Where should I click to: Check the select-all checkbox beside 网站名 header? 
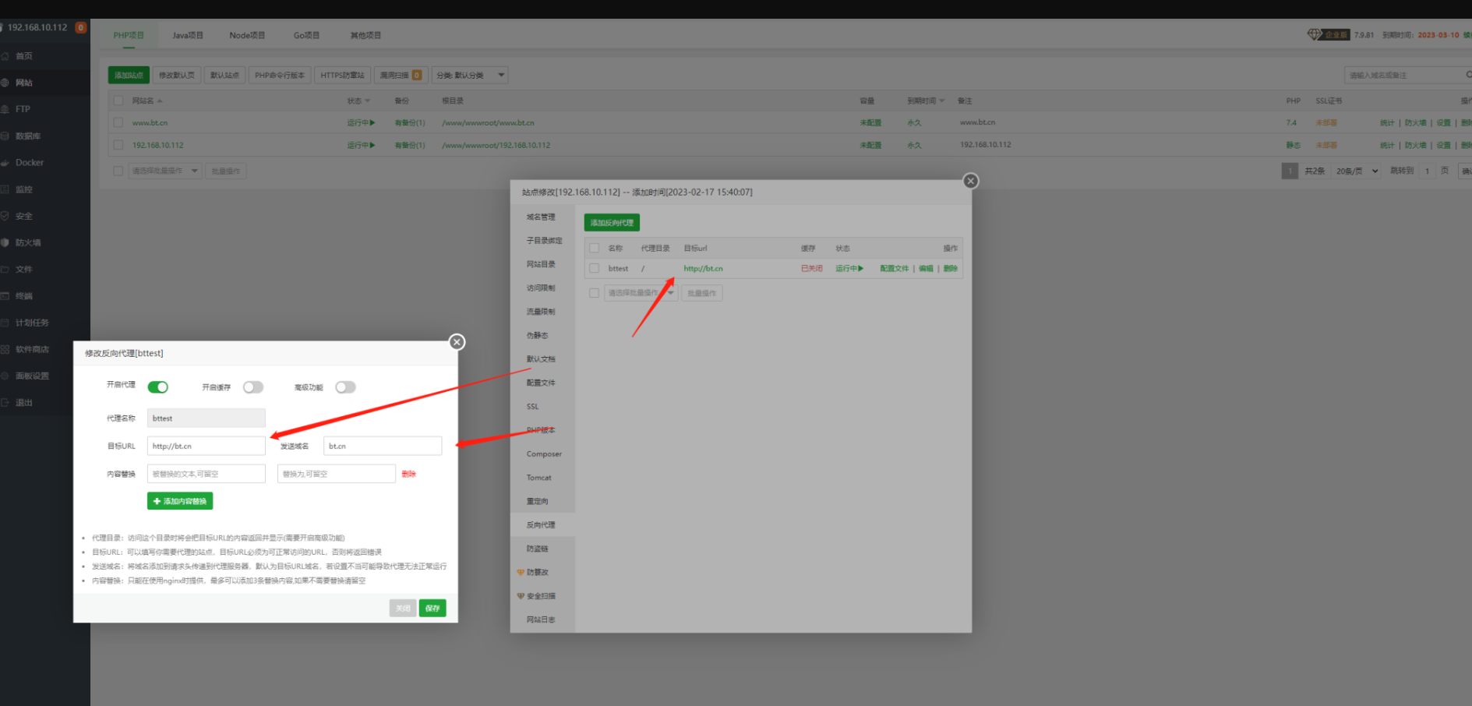pyautogui.click(x=118, y=101)
